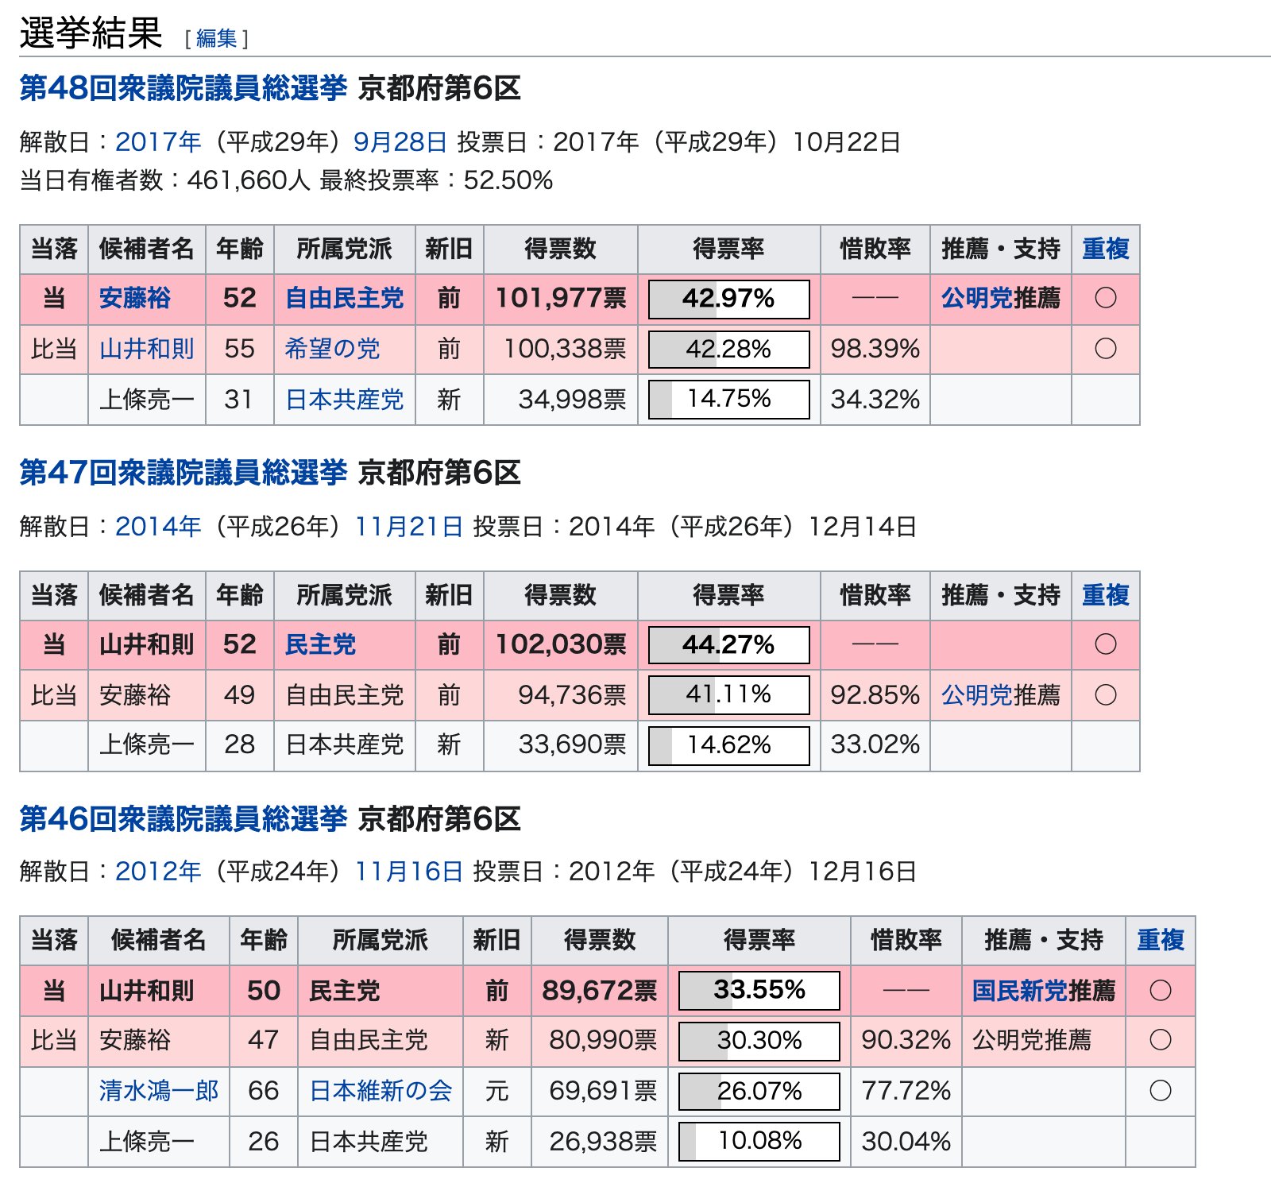Click the 選挙結果 section heading
1271x1187 pixels.
pos(91,33)
